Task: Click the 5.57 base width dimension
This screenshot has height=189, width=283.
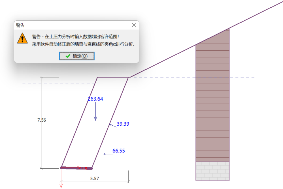Action: [94, 179]
